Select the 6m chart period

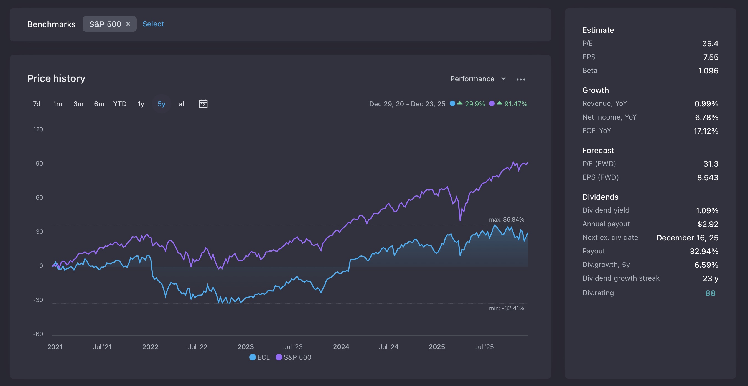pyautogui.click(x=99, y=104)
